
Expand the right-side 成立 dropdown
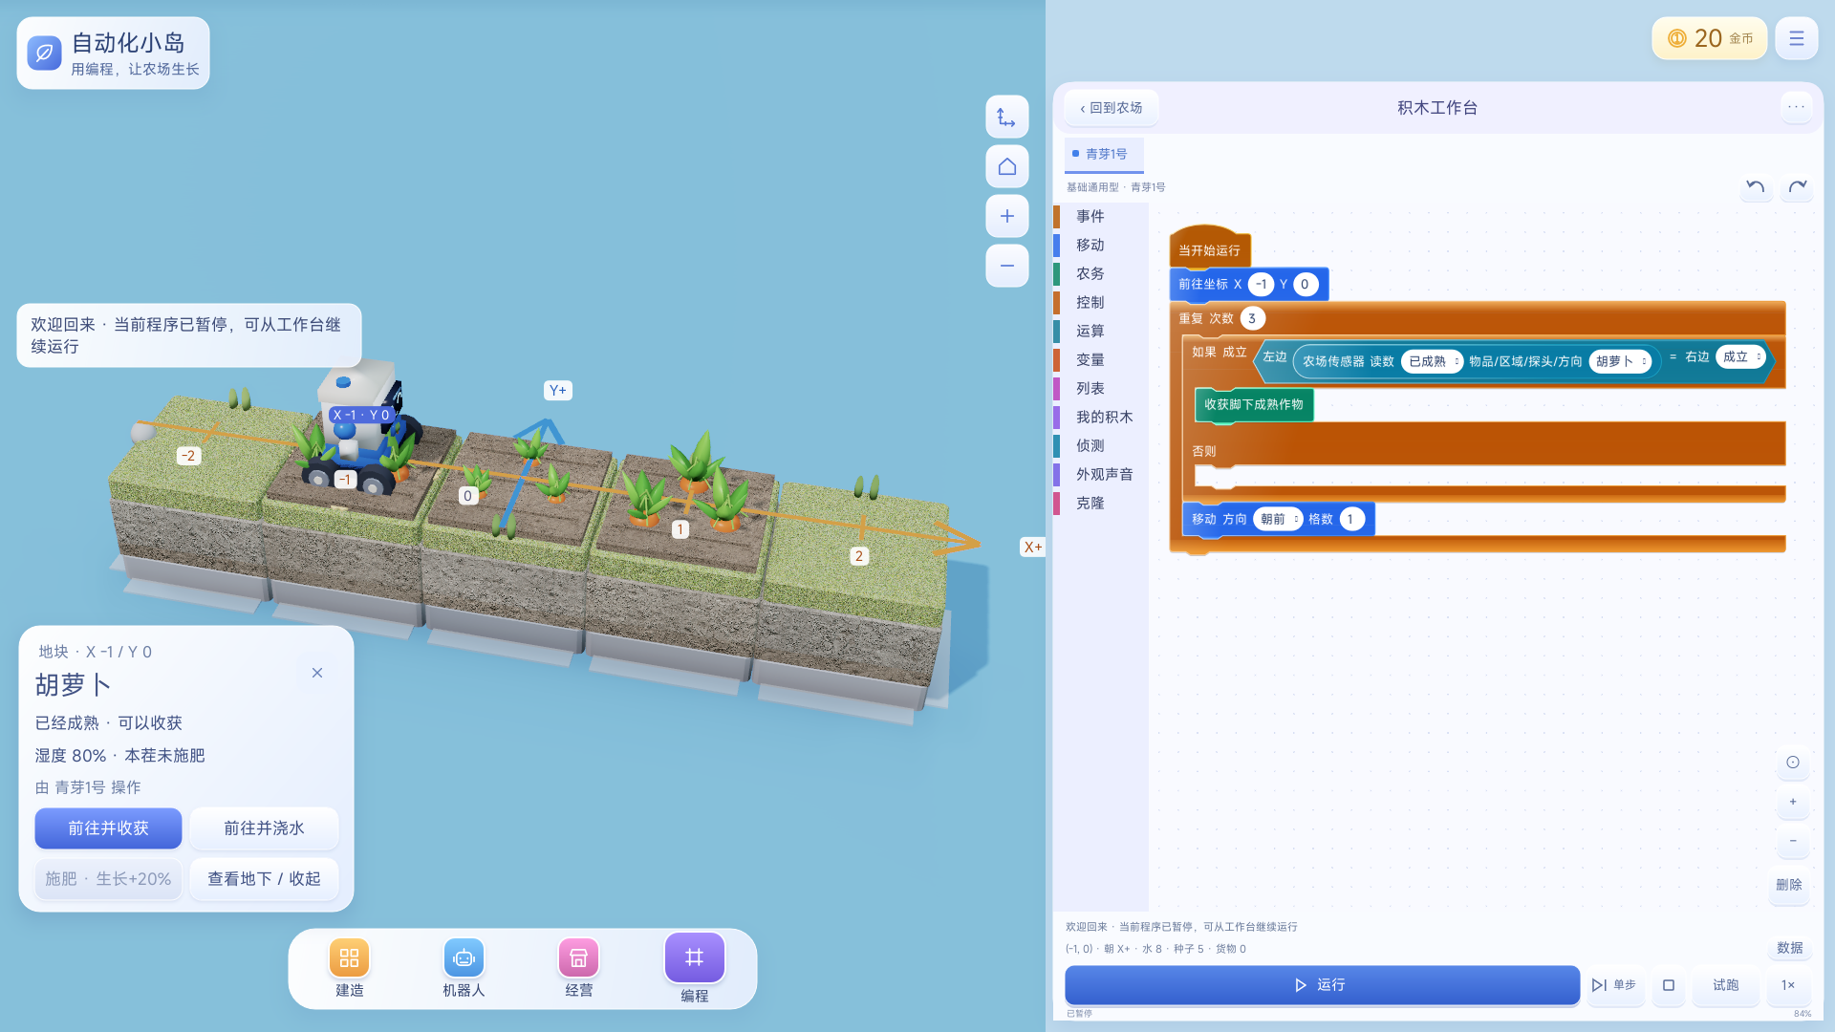[x=1740, y=356]
